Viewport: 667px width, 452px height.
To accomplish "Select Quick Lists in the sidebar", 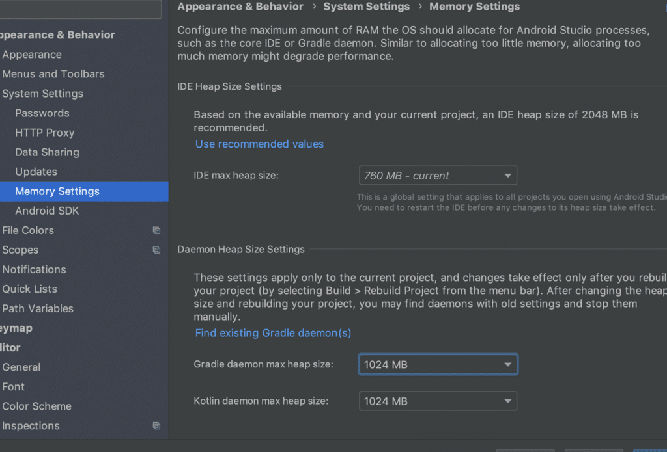I will tap(30, 289).
